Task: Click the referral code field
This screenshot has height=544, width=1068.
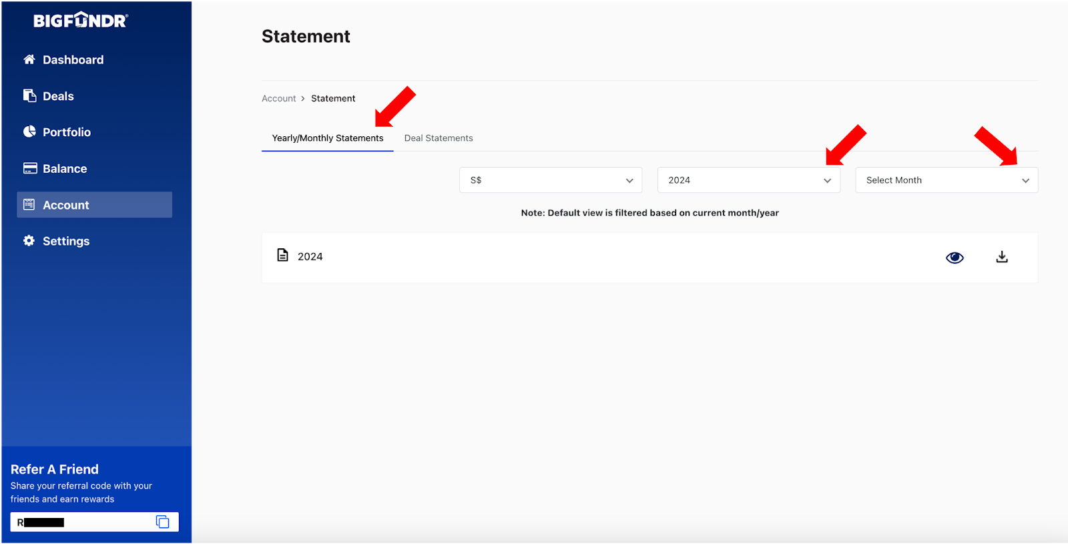Action: (x=95, y=522)
